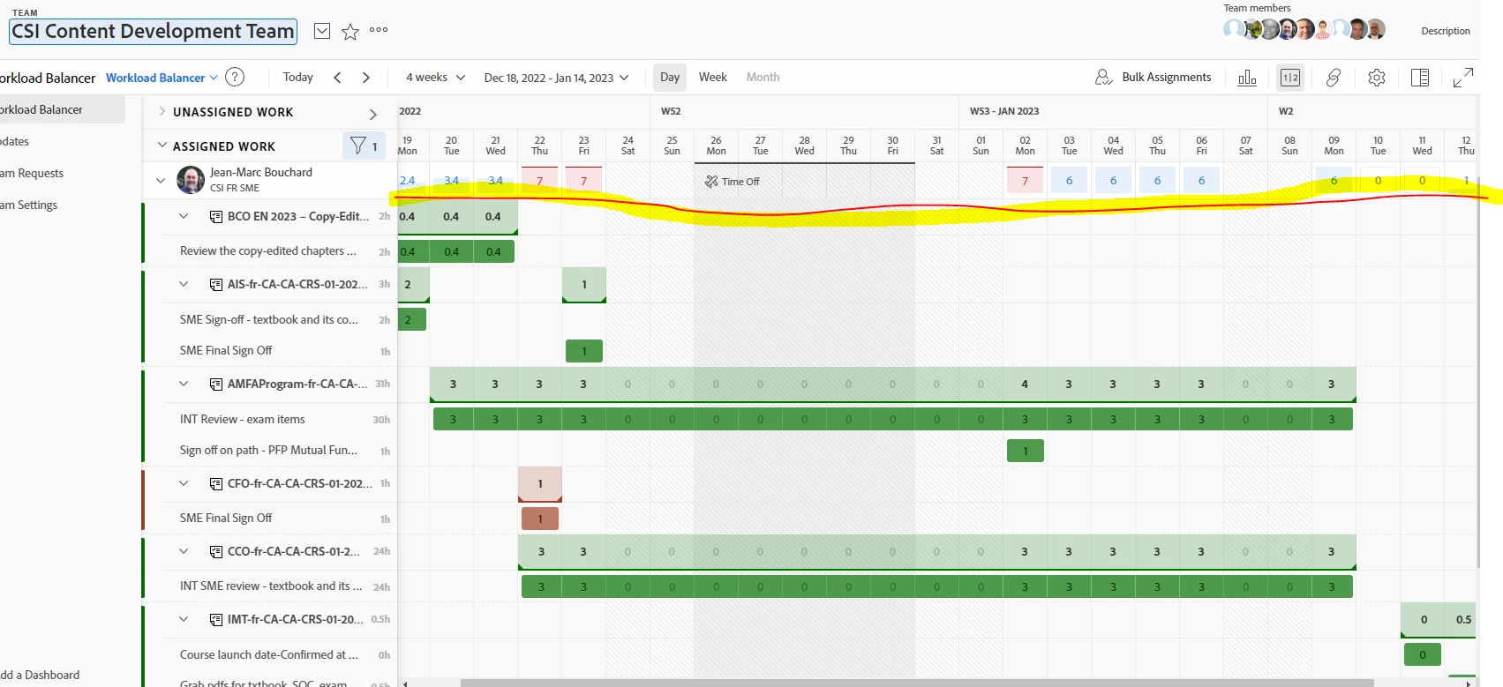Viewport: 1503px width, 687px height.
Task: Open INT SME review - textbook task
Action: click(271, 586)
